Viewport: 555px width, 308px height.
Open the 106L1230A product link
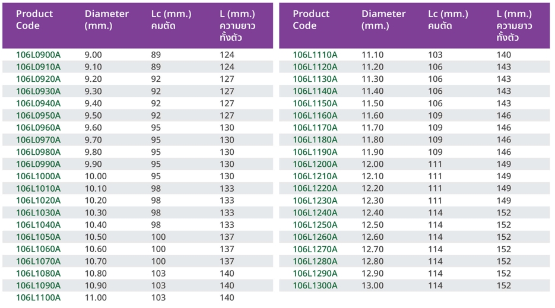click(x=315, y=201)
